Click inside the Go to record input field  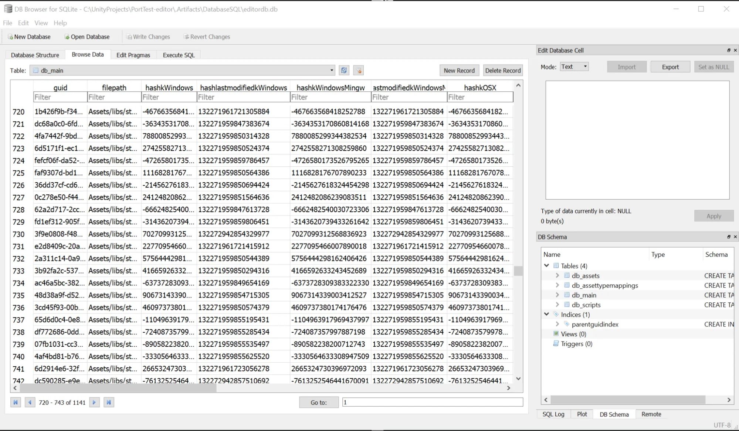click(433, 402)
